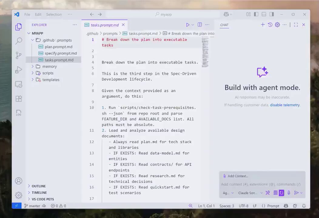Screen dimensions: 319x218
Task: Open the Explorer view in activity bar
Action: point(18,27)
